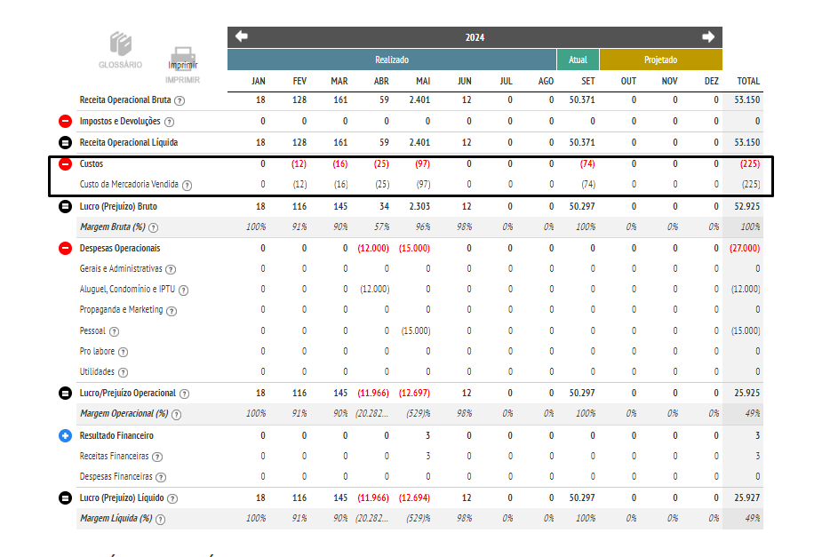Select FEV value (12) in Custos row
The height and width of the screenshot is (557, 814).
tap(299, 163)
